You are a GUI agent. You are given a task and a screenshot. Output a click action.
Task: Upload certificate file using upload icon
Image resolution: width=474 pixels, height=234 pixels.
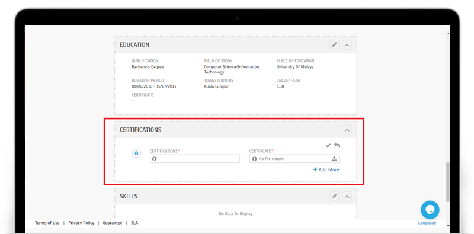(334, 159)
